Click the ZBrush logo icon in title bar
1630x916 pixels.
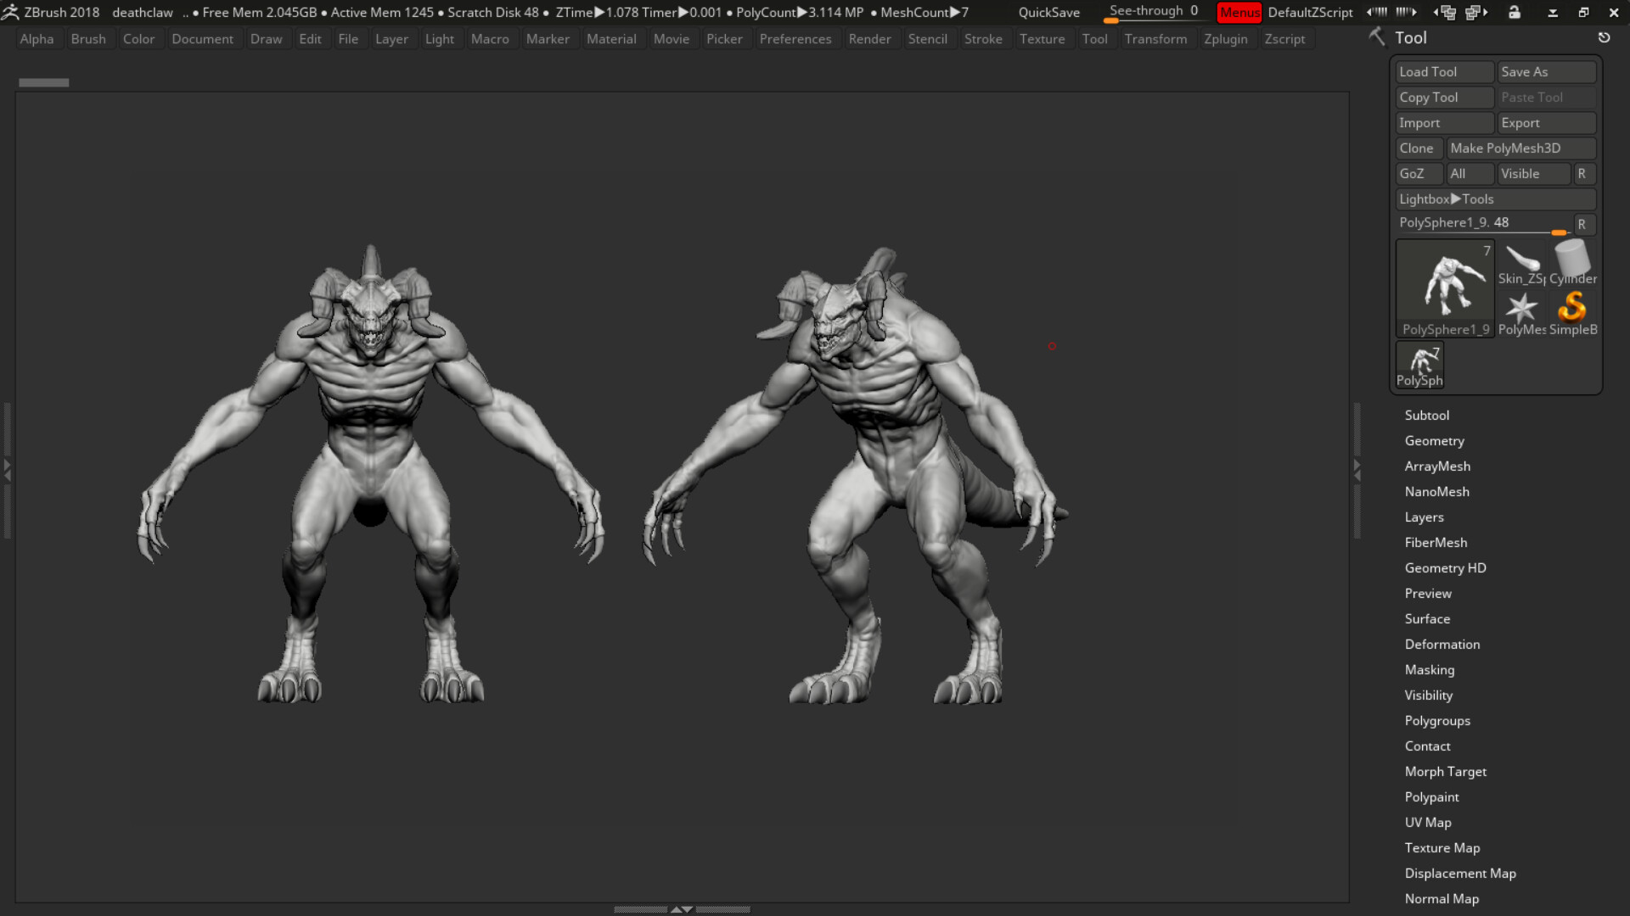[10, 12]
